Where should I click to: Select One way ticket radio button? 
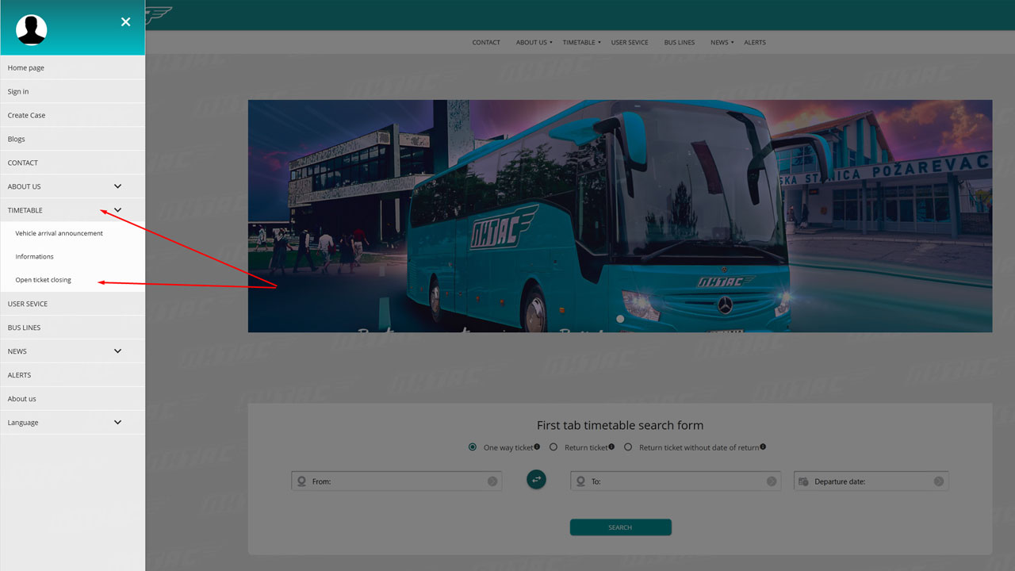pyautogui.click(x=473, y=447)
